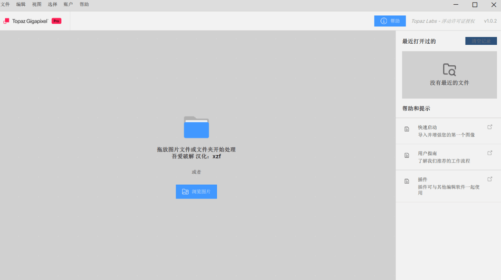Open the 帮助 menu in menu bar
The width and height of the screenshot is (501, 280).
84,4
